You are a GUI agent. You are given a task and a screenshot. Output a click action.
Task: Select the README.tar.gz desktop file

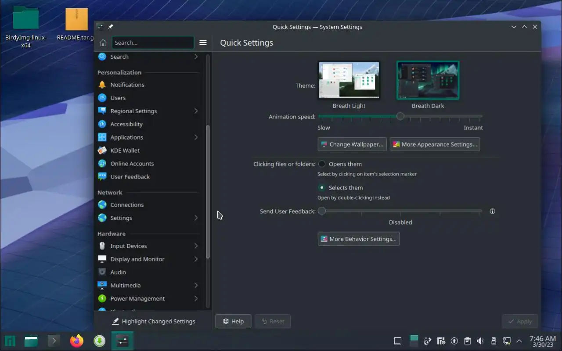pos(76,24)
